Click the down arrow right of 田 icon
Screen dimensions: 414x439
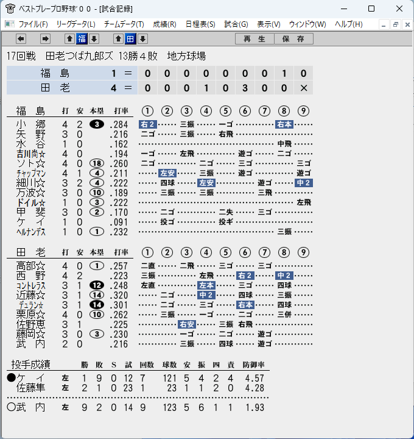tap(143, 39)
